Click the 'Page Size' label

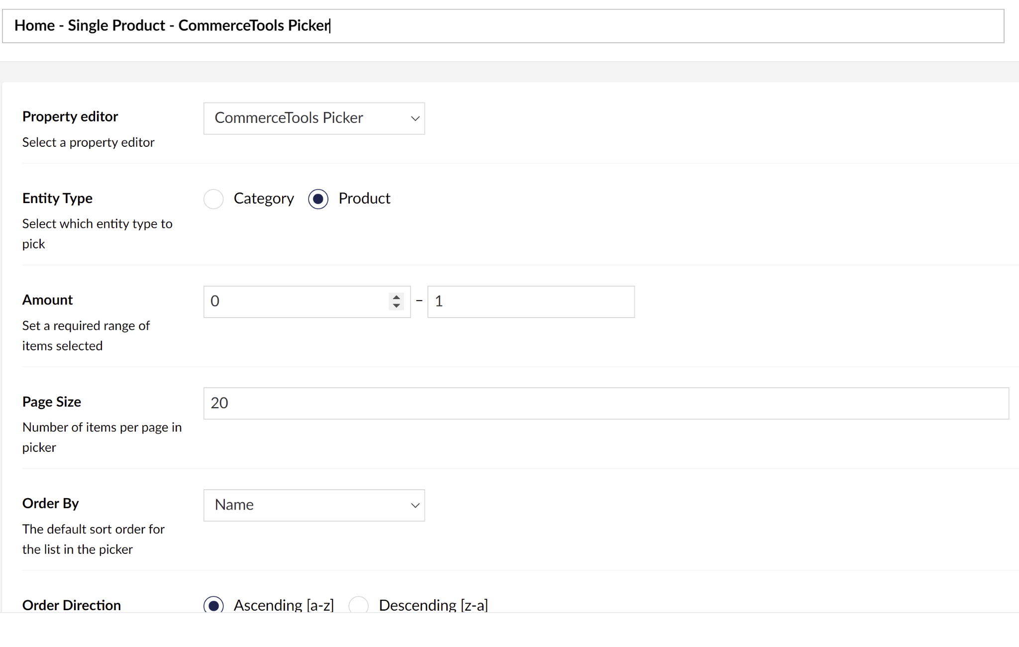(x=52, y=402)
